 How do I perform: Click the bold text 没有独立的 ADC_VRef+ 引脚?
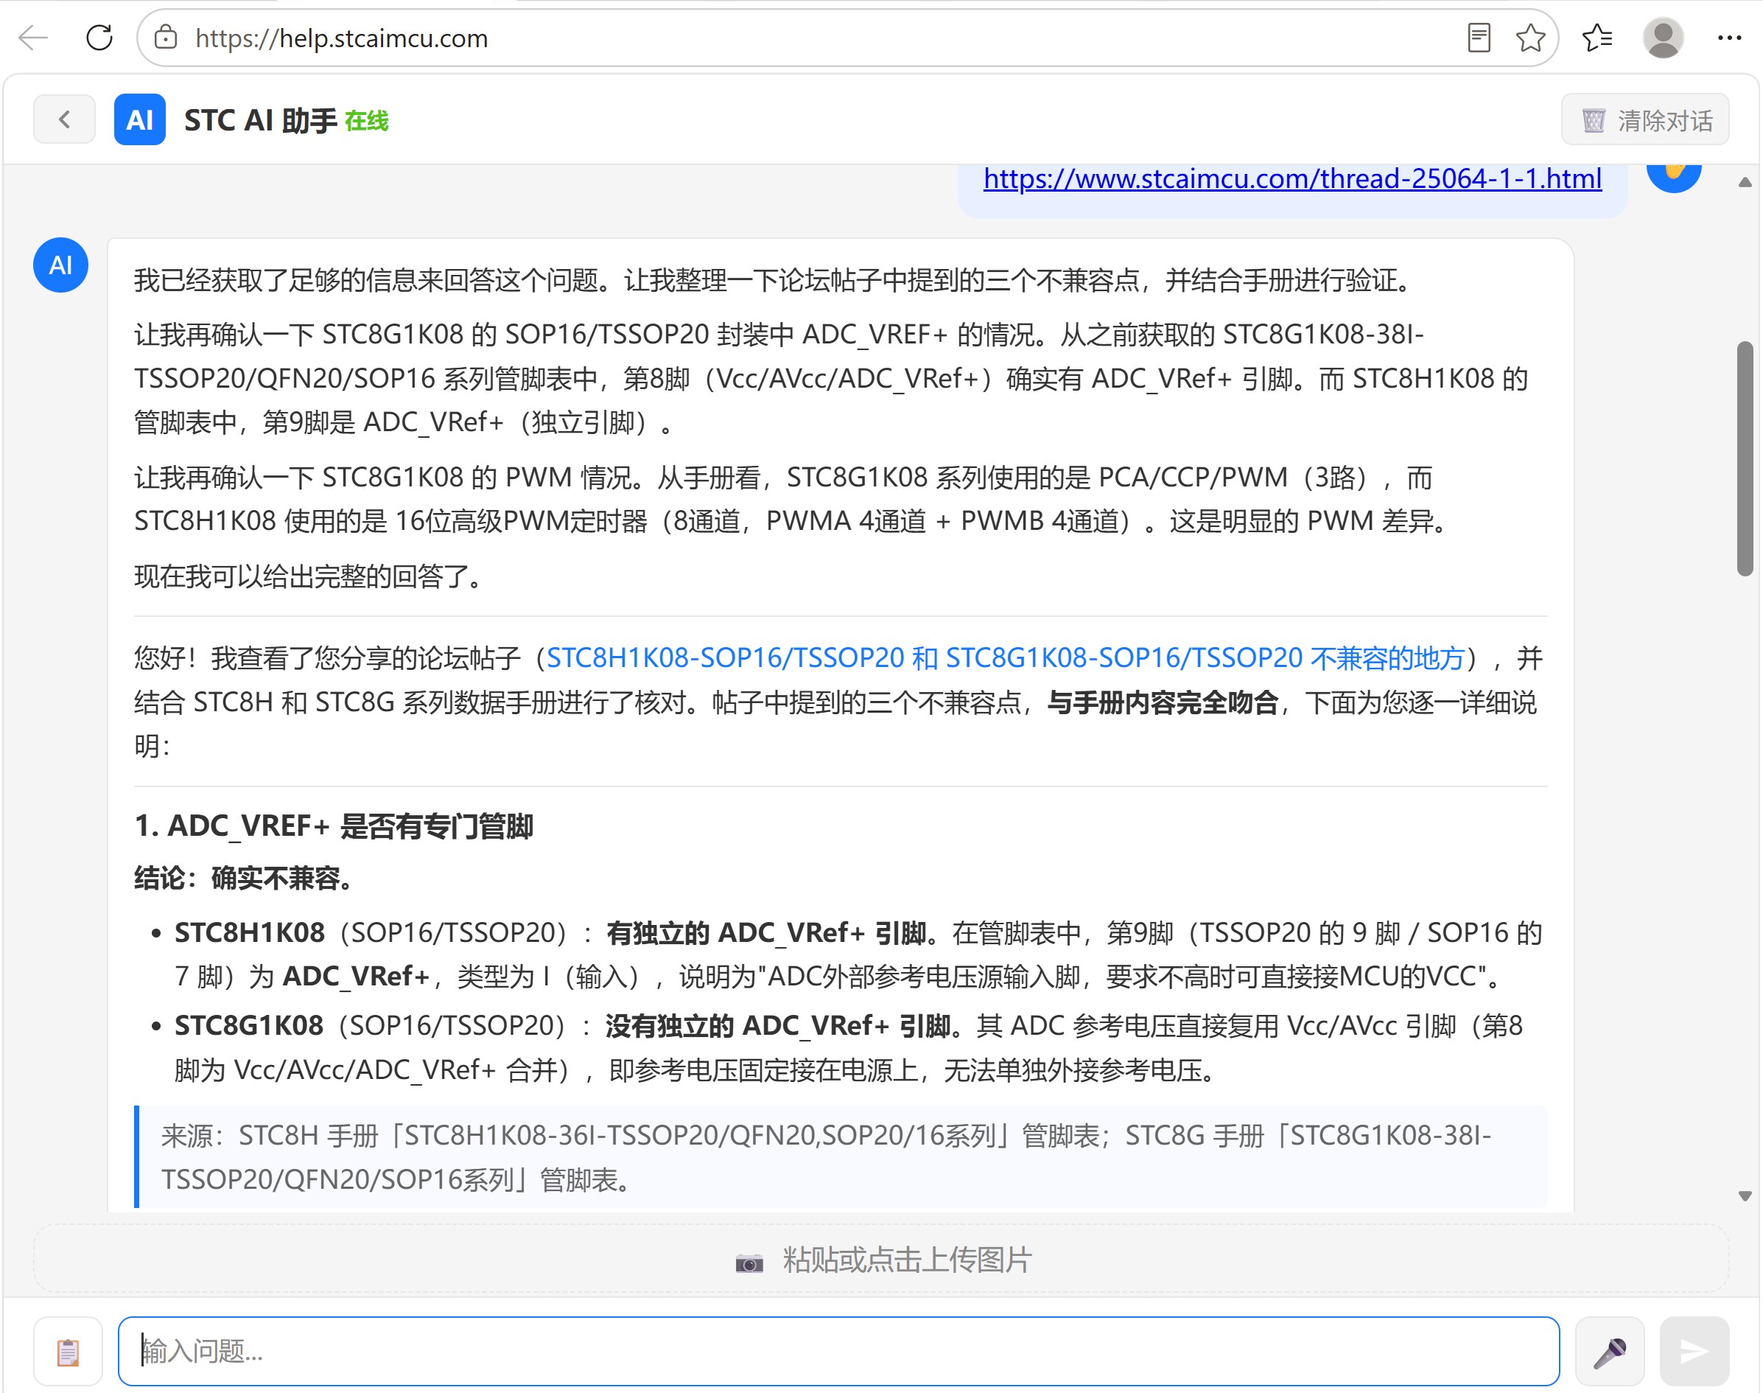pyautogui.click(x=777, y=1025)
